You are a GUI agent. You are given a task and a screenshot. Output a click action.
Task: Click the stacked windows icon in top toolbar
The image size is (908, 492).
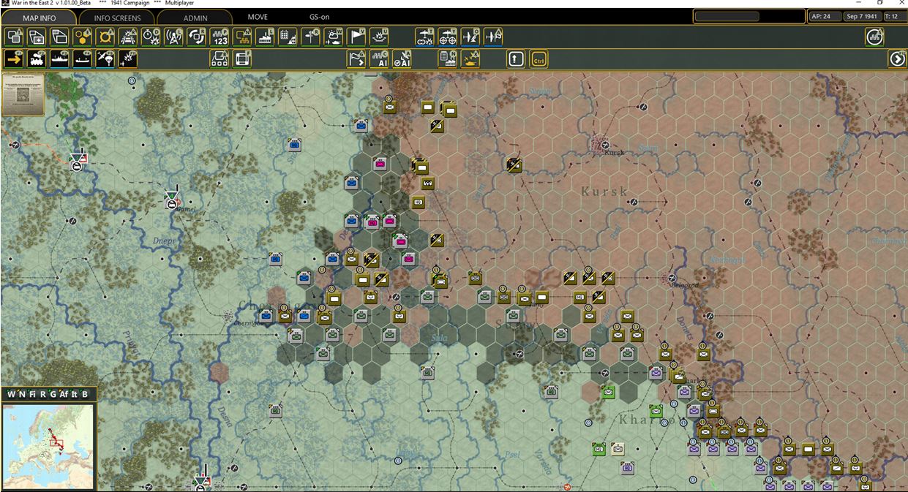pyautogui.click(x=59, y=37)
